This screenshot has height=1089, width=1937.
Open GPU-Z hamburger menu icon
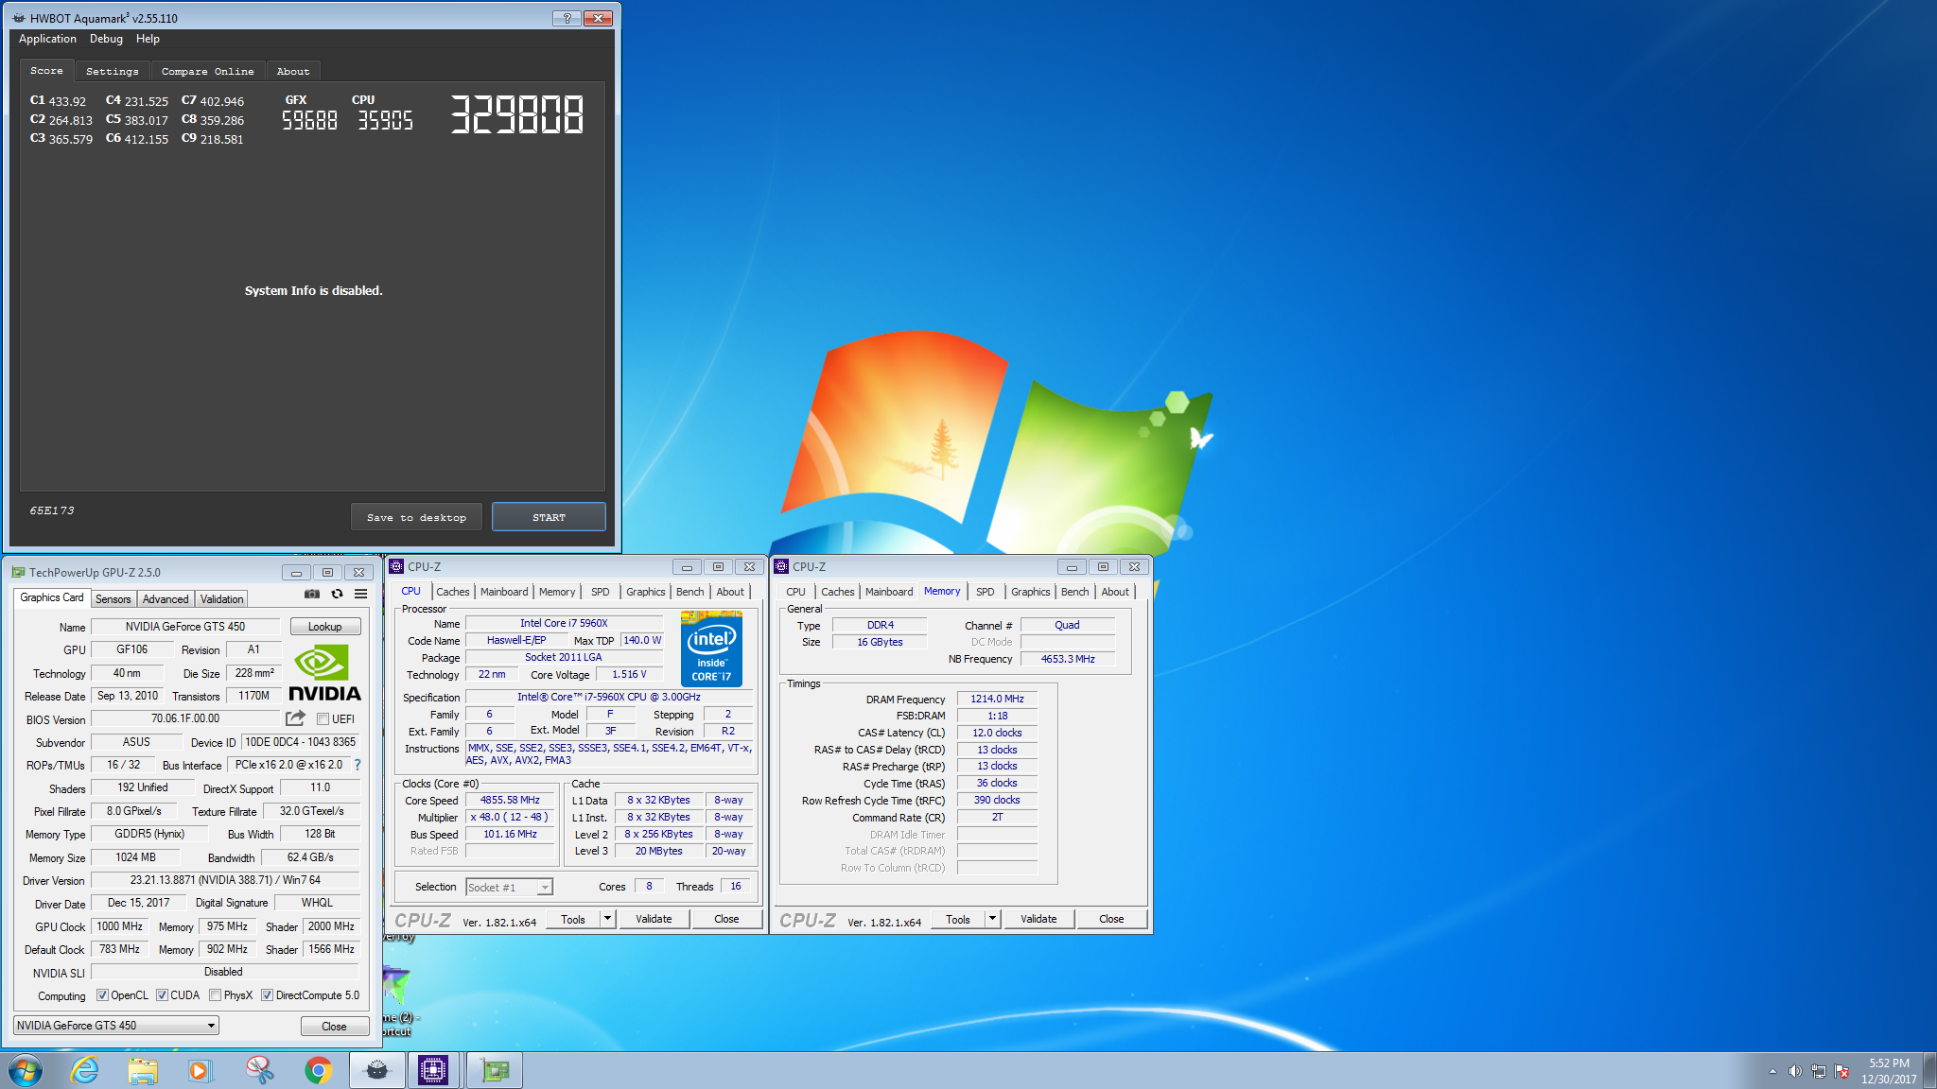(360, 594)
